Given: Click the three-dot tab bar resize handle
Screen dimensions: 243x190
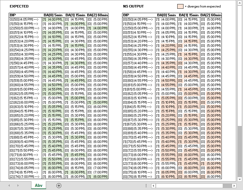Looking at the screenshot, I should [146, 186].
